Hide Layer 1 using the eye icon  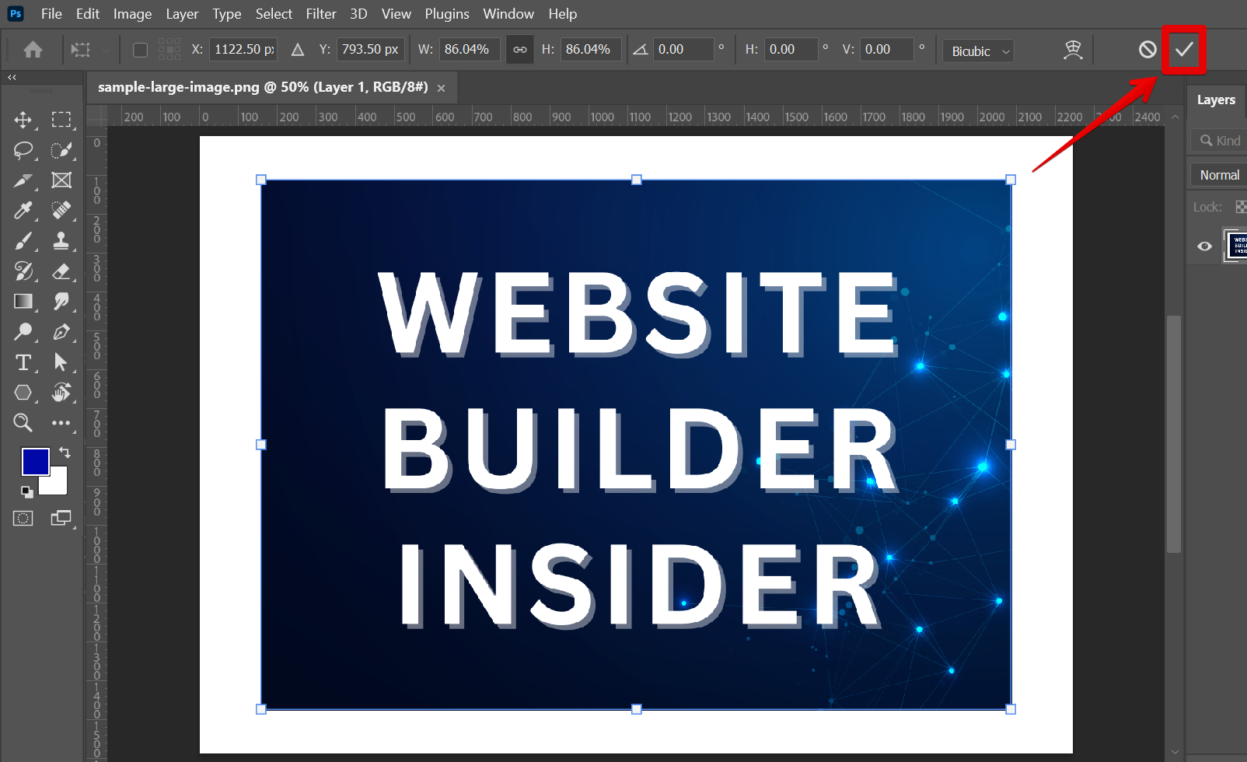tap(1205, 246)
